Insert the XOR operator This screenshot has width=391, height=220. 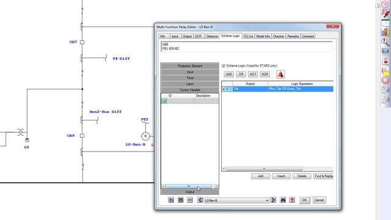(x=265, y=75)
